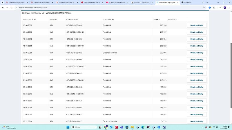
Task: Show hidden system tray icons
Action: (x=202, y=127)
